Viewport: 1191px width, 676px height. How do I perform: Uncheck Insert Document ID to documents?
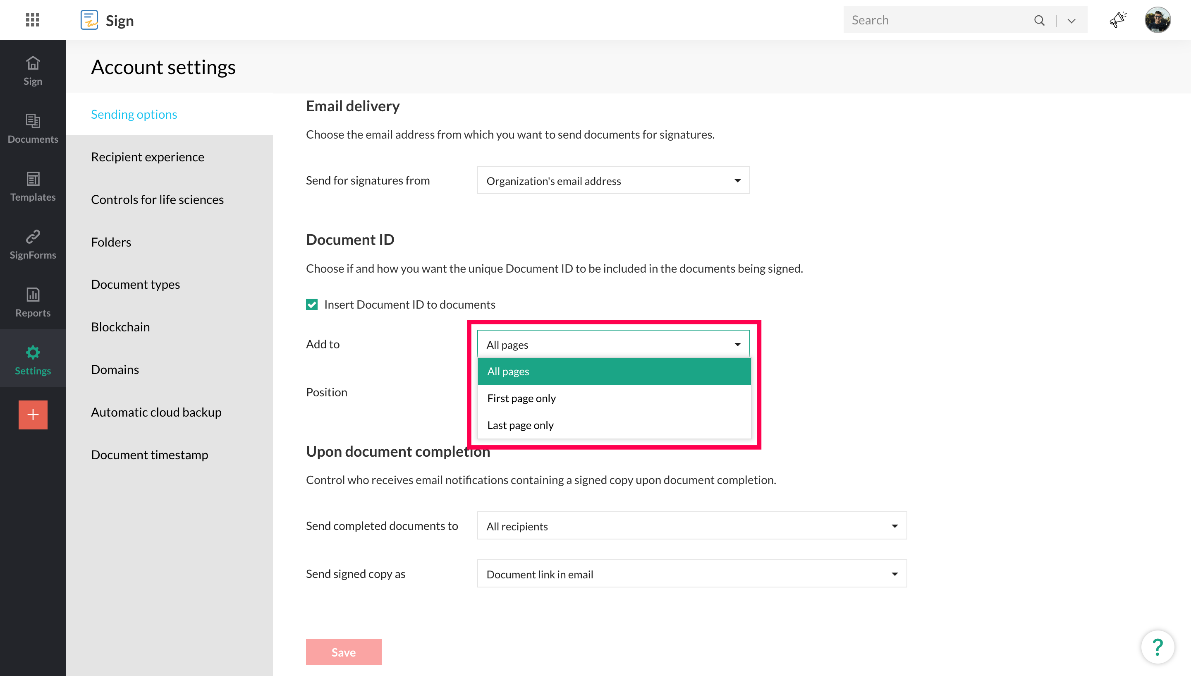tap(312, 304)
